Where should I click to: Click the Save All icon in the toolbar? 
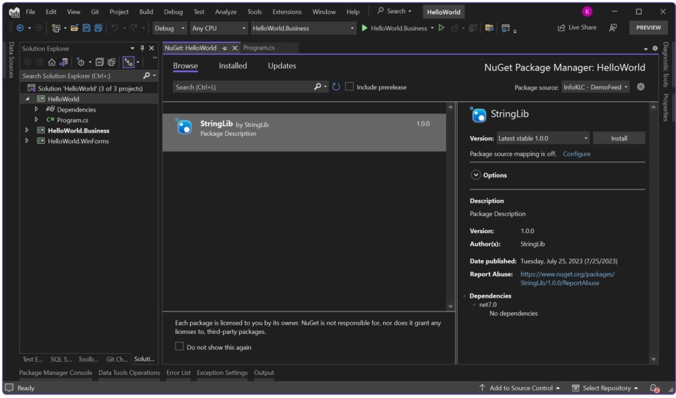98,28
